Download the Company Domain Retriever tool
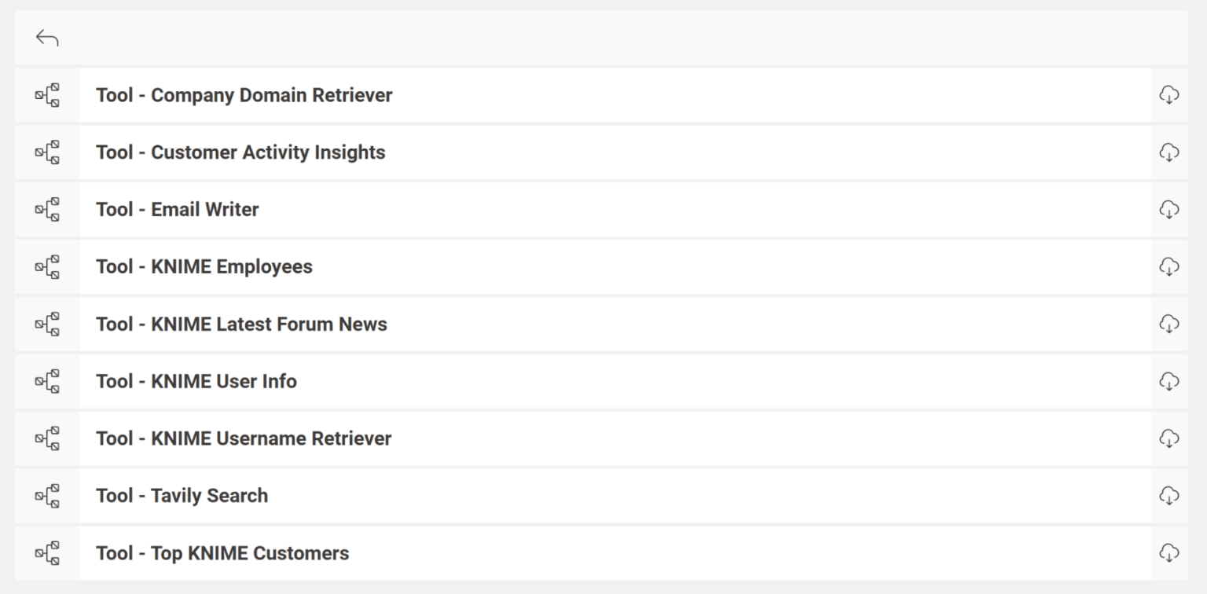 tap(1169, 95)
